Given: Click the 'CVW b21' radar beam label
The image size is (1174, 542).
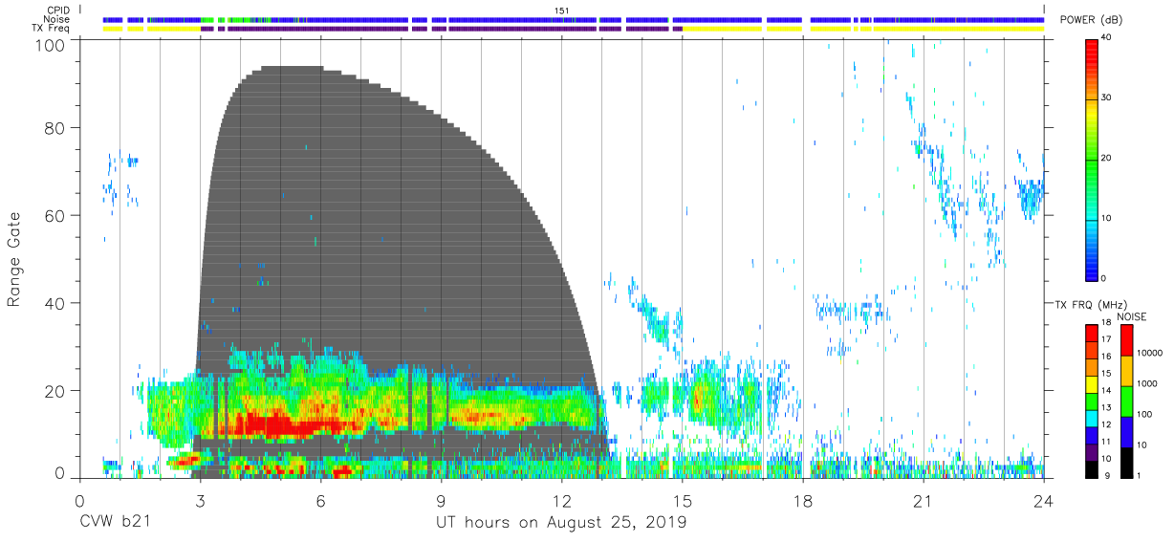Looking at the screenshot, I should tap(115, 523).
